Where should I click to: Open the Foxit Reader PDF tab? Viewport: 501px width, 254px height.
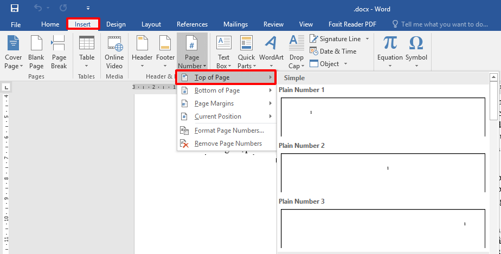coord(352,24)
